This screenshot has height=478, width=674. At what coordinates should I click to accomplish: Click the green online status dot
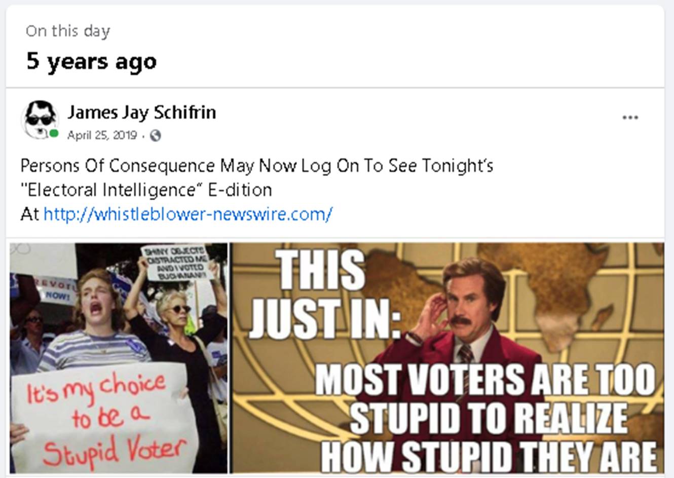click(54, 134)
